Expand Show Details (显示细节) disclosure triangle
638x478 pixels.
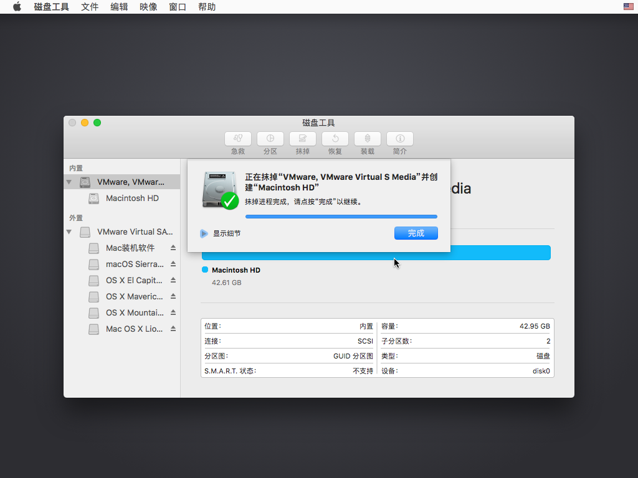[204, 233]
